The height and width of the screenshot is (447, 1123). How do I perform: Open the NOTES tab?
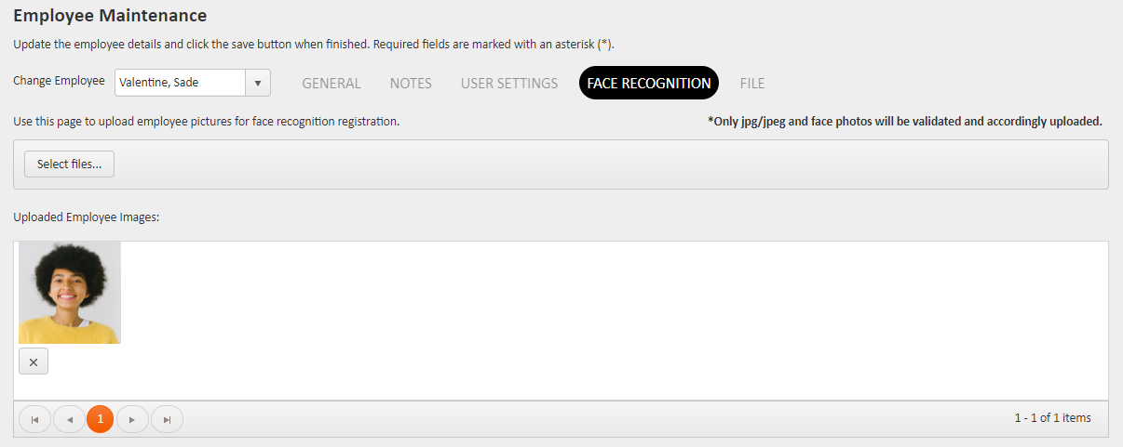[x=411, y=83]
